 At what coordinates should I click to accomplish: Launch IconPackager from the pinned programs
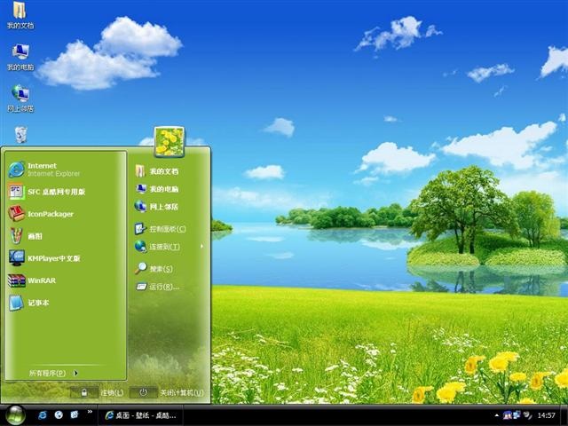65,214
